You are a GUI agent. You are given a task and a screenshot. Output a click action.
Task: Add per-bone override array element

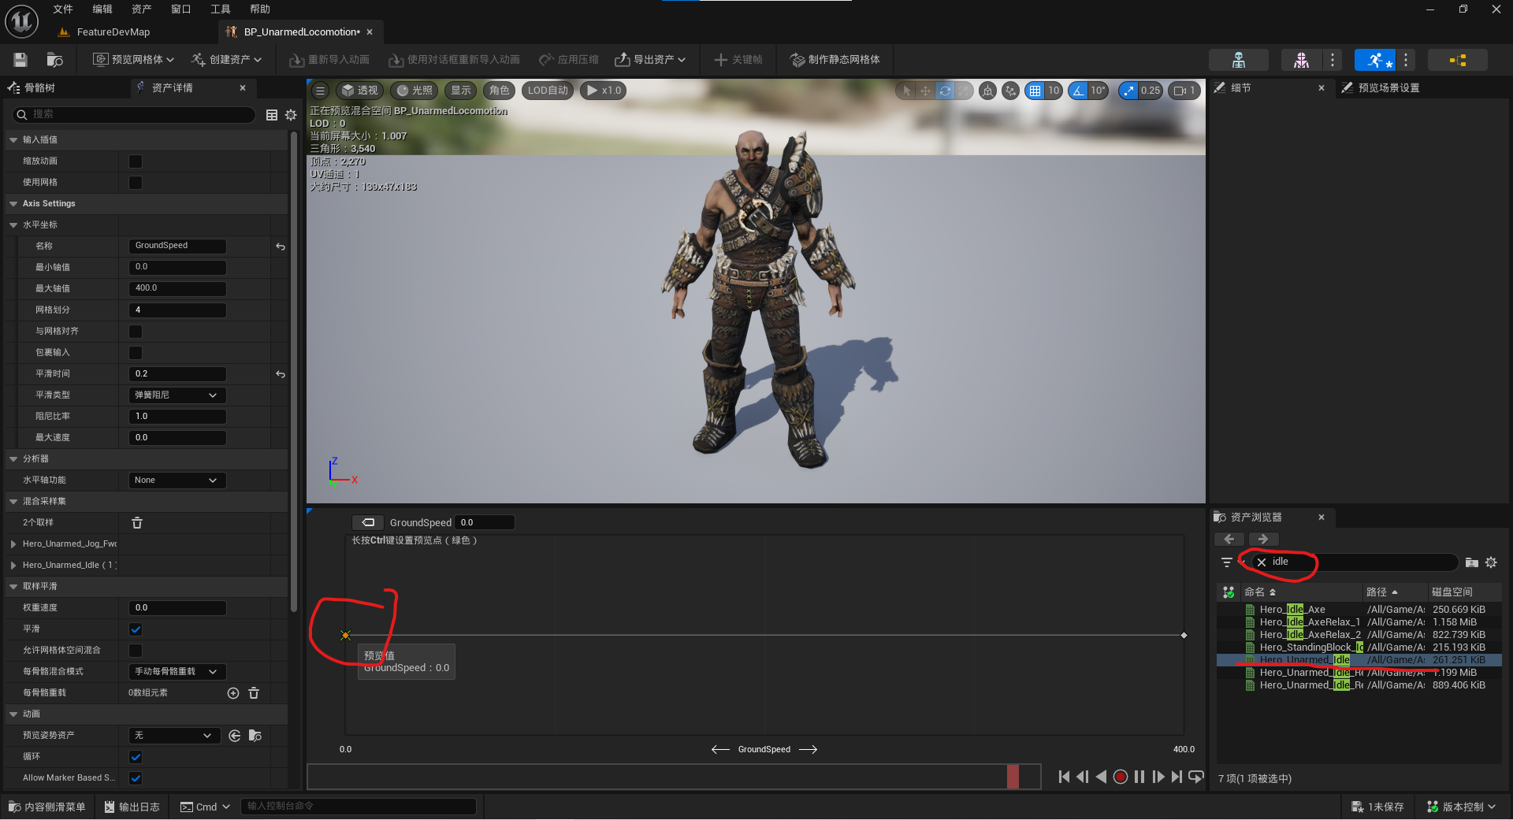[x=233, y=693]
